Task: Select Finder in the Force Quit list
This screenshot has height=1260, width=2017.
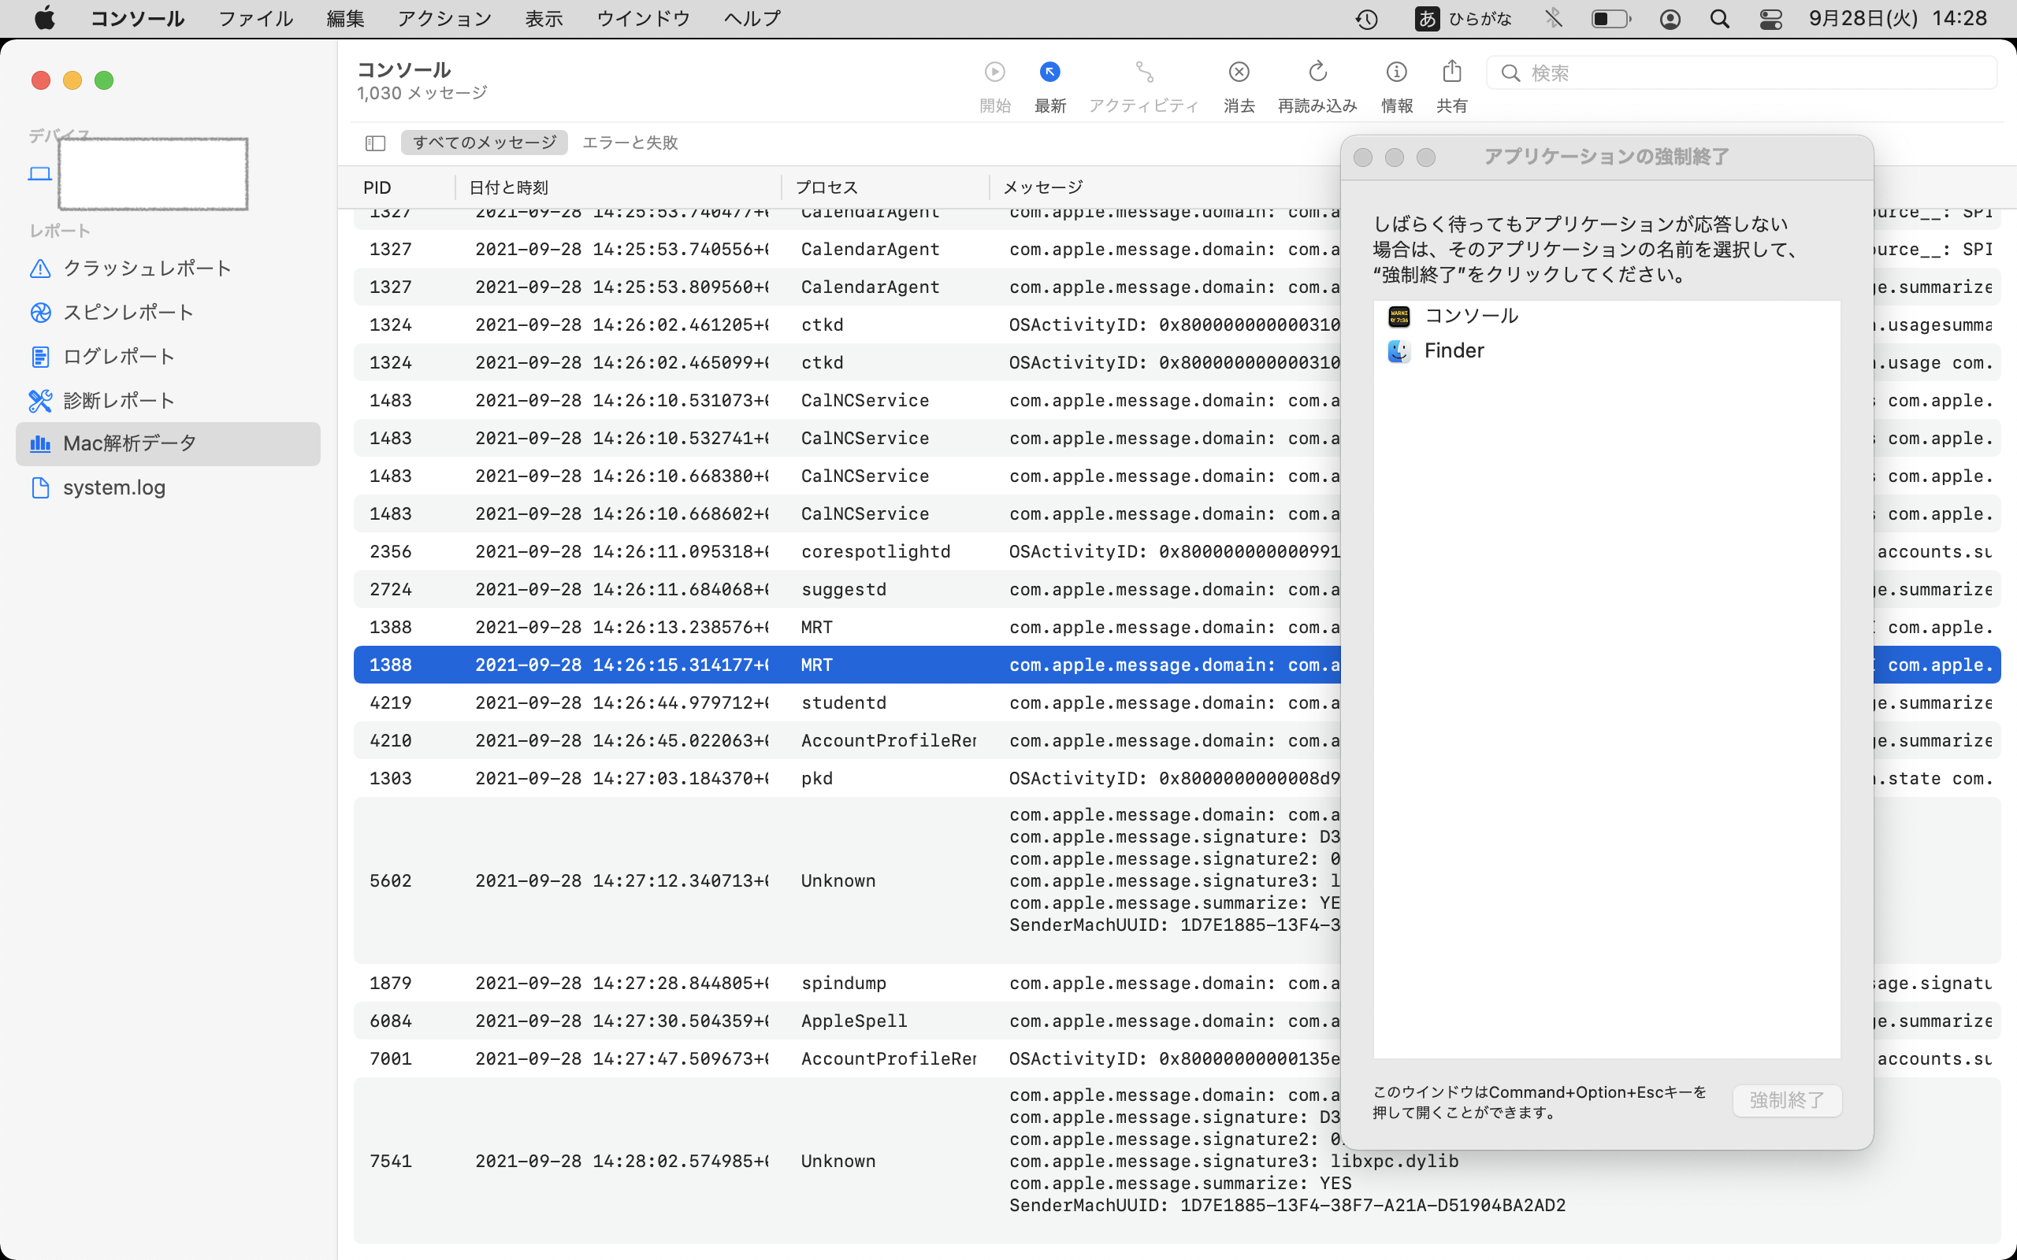Action: [x=1454, y=351]
